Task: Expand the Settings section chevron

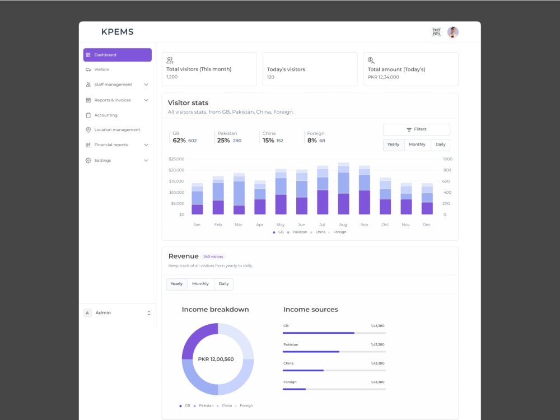Action: [x=146, y=160]
